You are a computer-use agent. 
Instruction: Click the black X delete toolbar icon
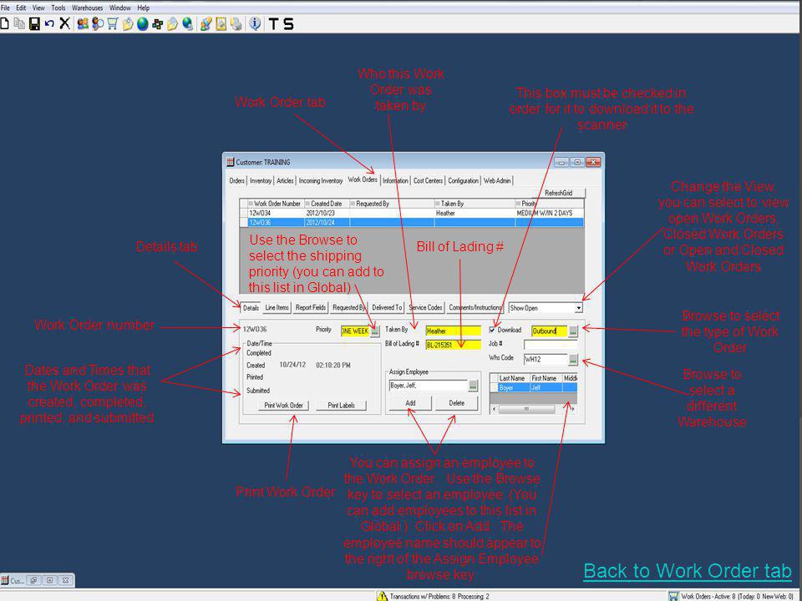tap(64, 23)
